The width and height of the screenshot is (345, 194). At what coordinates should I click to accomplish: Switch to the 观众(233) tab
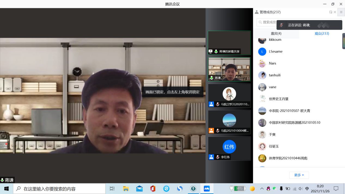(x=322, y=33)
